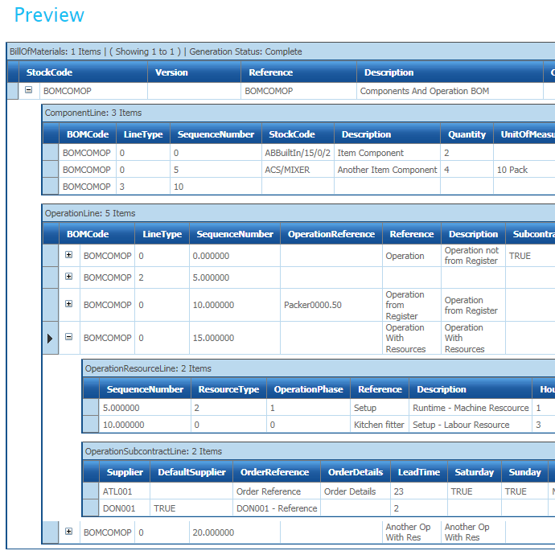Expand operation row with sequence 0.000000

(x=68, y=255)
